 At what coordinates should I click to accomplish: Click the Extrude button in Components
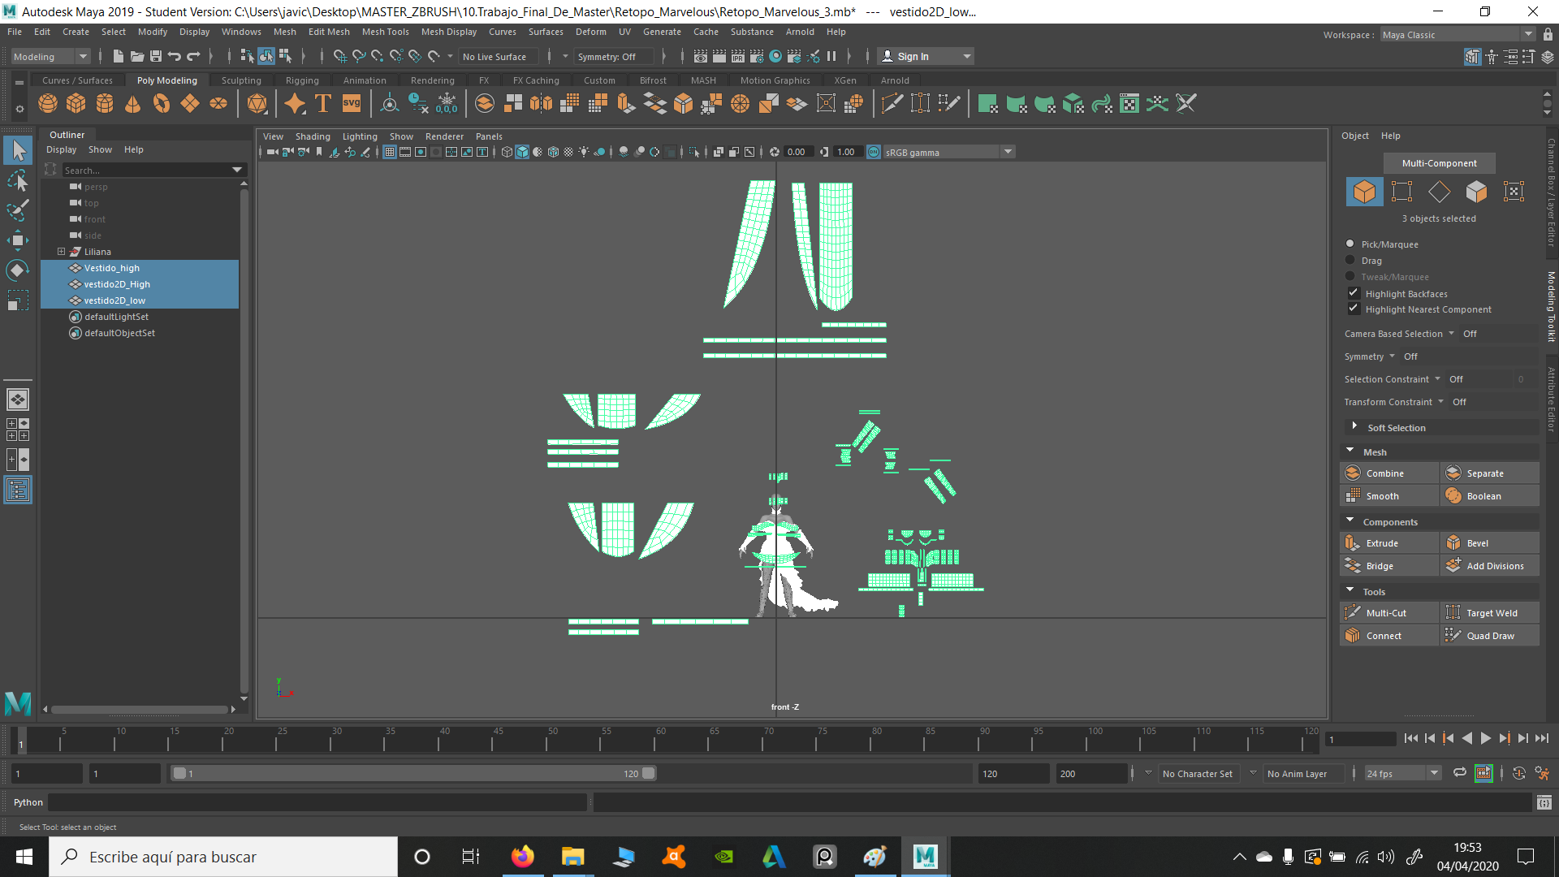point(1381,543)
